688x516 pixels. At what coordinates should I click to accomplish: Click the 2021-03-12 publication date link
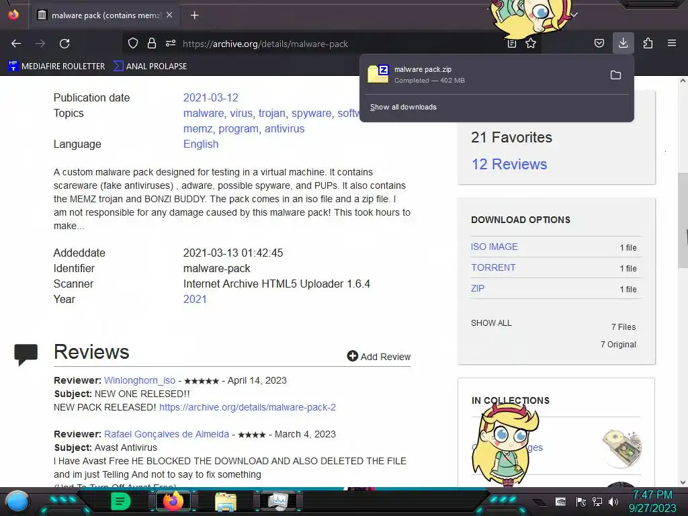tap(210, 97)
